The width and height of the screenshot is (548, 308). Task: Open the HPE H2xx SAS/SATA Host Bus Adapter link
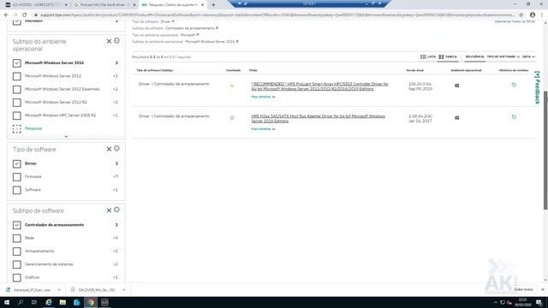click(x=318, y=118)
